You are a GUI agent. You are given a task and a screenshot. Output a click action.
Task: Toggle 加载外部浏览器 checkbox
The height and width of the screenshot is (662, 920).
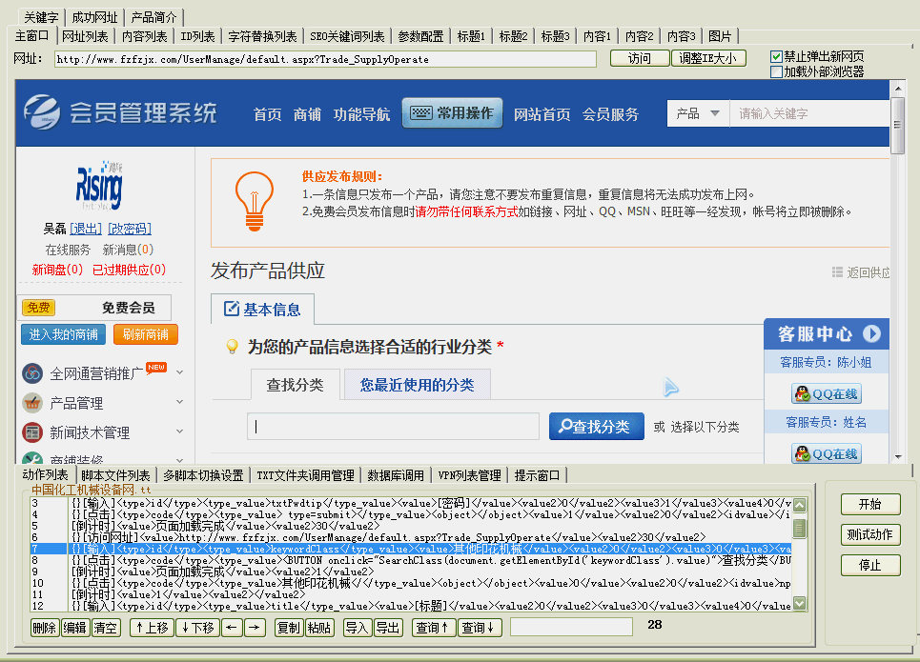tap(776, 71)
